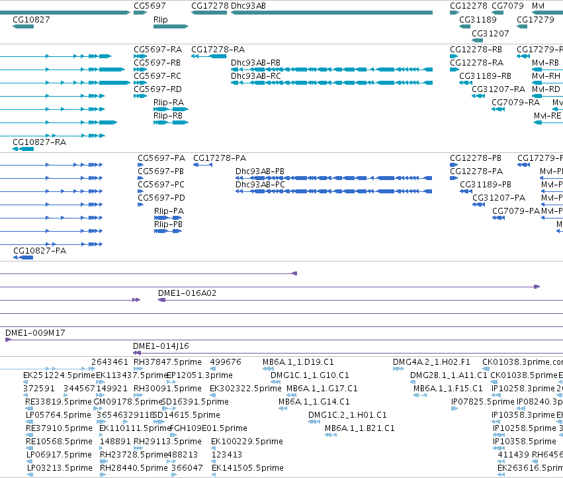Select EST DMG1C.1_1.G10.C1
This screenshot has height=478, width=563.
pos(275,382)
